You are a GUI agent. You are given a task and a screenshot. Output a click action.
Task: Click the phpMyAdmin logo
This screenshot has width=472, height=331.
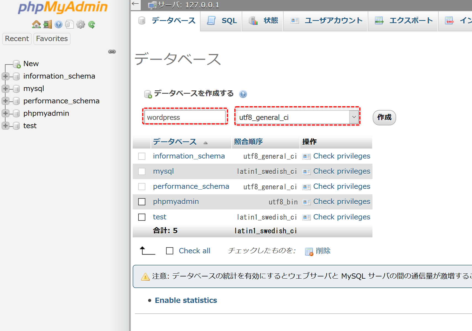pyautogui.click(x=63, y=7)
